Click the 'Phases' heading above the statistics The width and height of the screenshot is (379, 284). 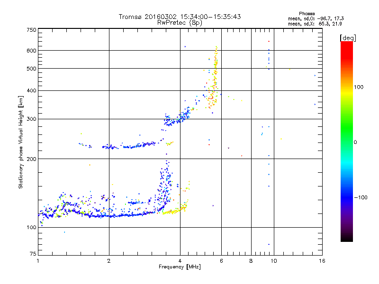[307, 14]
